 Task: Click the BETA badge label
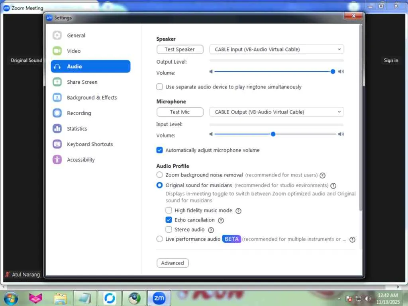tap(231, 239)
